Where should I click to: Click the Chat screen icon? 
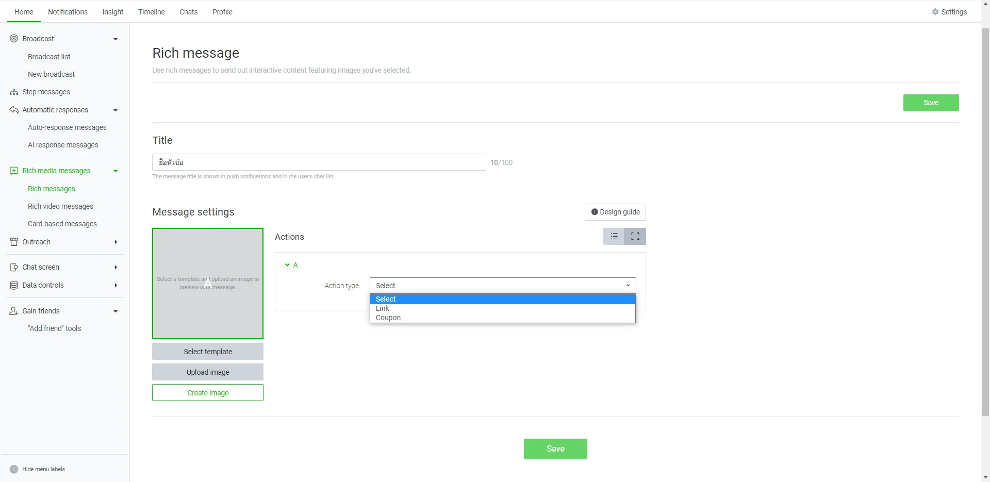(x=14, y=267)
